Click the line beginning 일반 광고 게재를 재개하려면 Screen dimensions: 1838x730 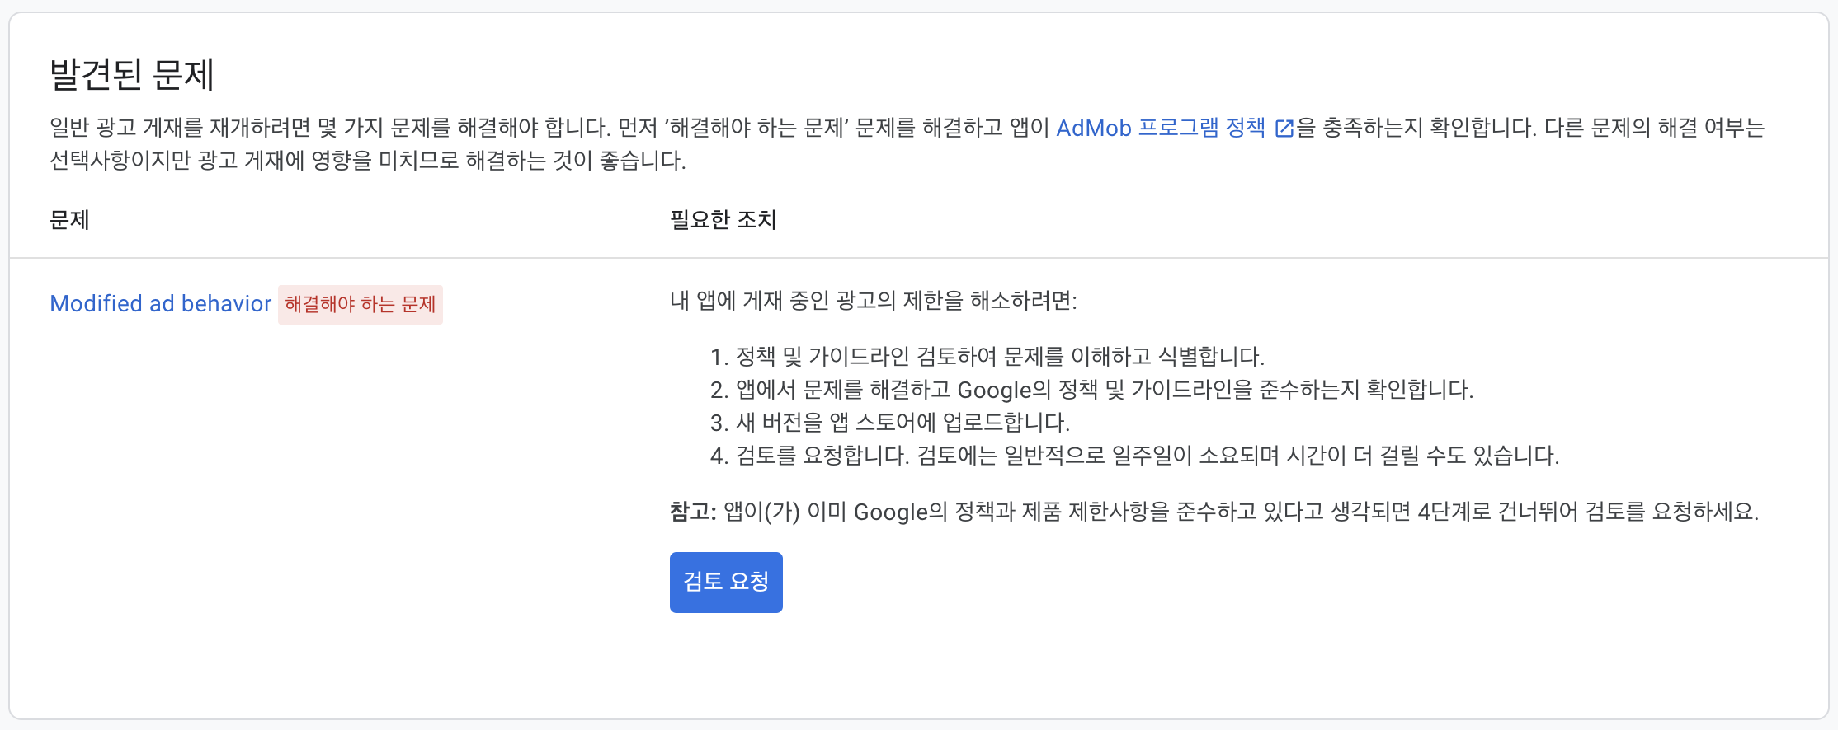tap(330, 129)
